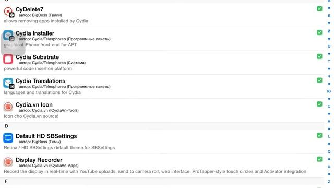
Task: Toggle the Cydia Translations green checkbox
Action: click(x=319, y=80)
